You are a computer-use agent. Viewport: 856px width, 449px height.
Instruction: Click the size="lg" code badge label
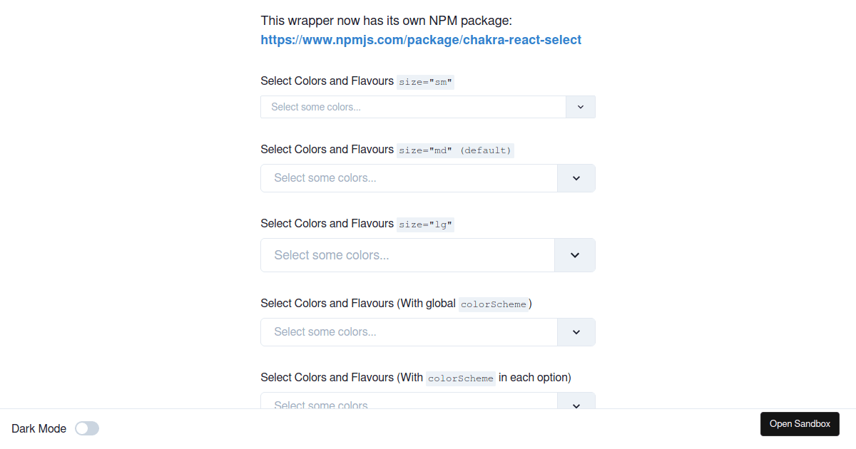point(426,224)
